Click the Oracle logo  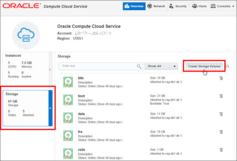click(x=22, y=6)
